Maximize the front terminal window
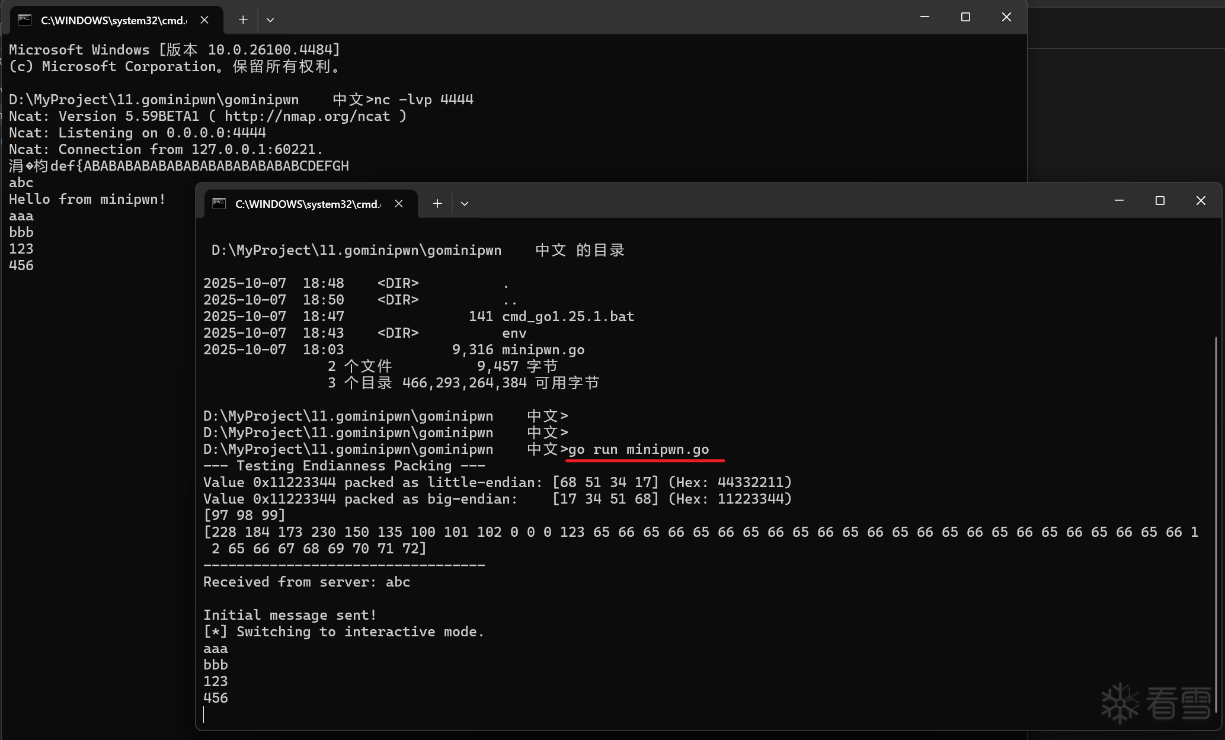Screen dimensions: 1225x740 1160,201
